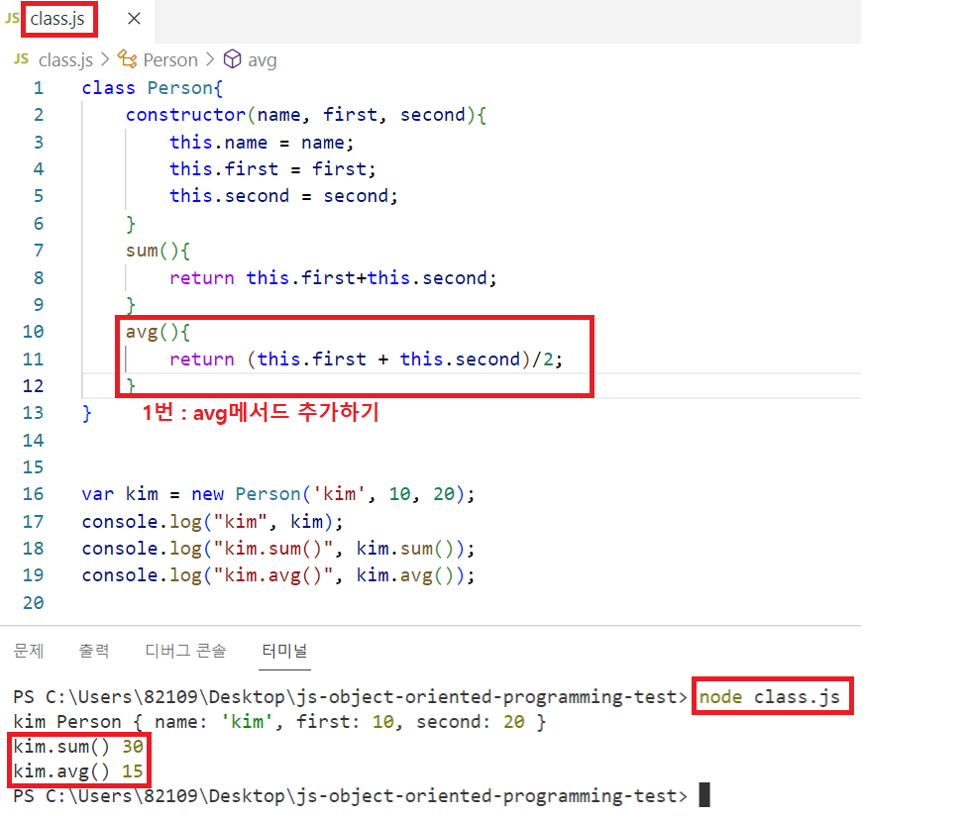Click 'kim.avg() 15' terminal output

(78, 771)
